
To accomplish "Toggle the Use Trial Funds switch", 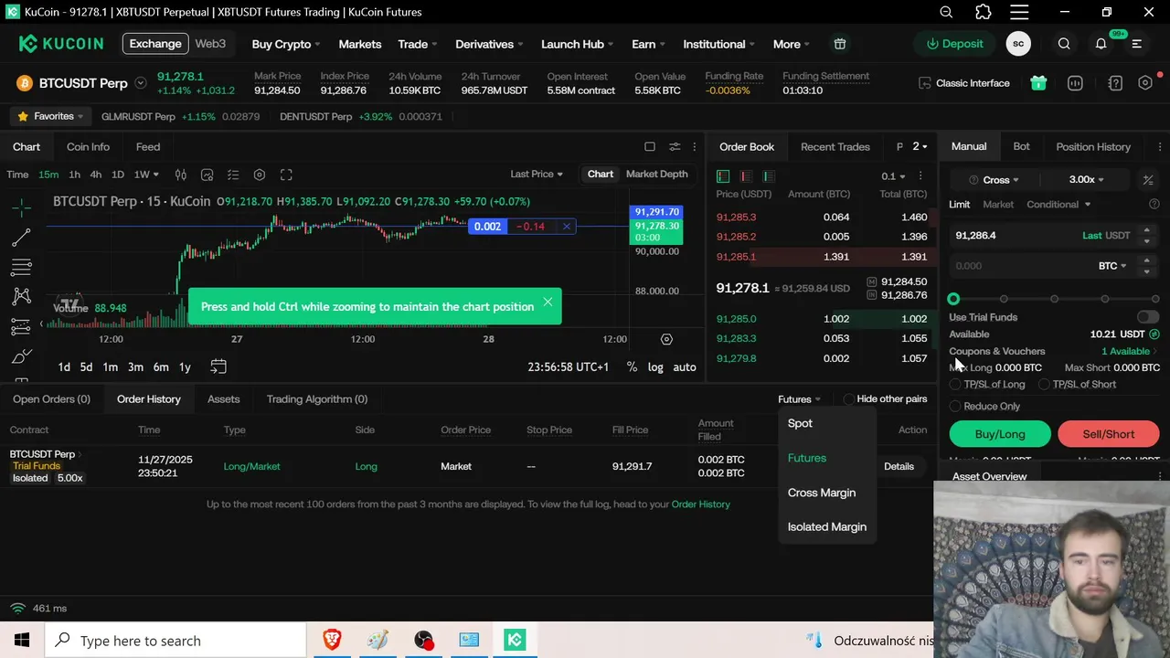I will point(1147,317).
